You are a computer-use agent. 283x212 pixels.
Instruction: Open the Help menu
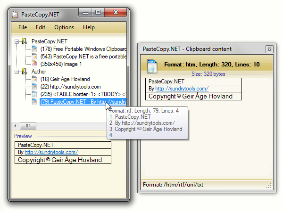[89, 27]
